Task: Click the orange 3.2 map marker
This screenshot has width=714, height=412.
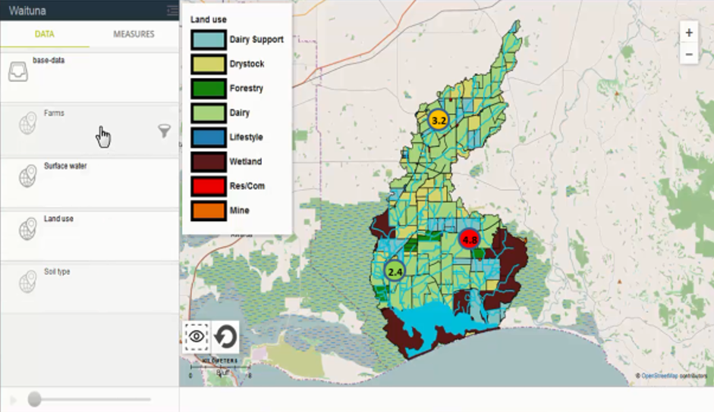Action: [x=439, y=120]
